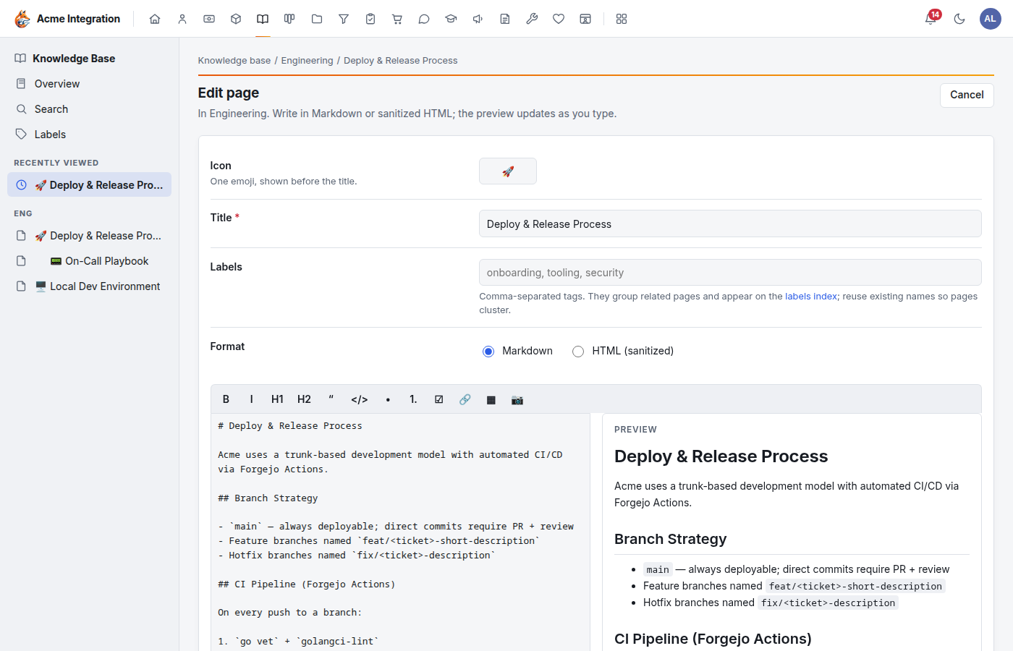Open the emoji icon picker button

coord(508,171)
